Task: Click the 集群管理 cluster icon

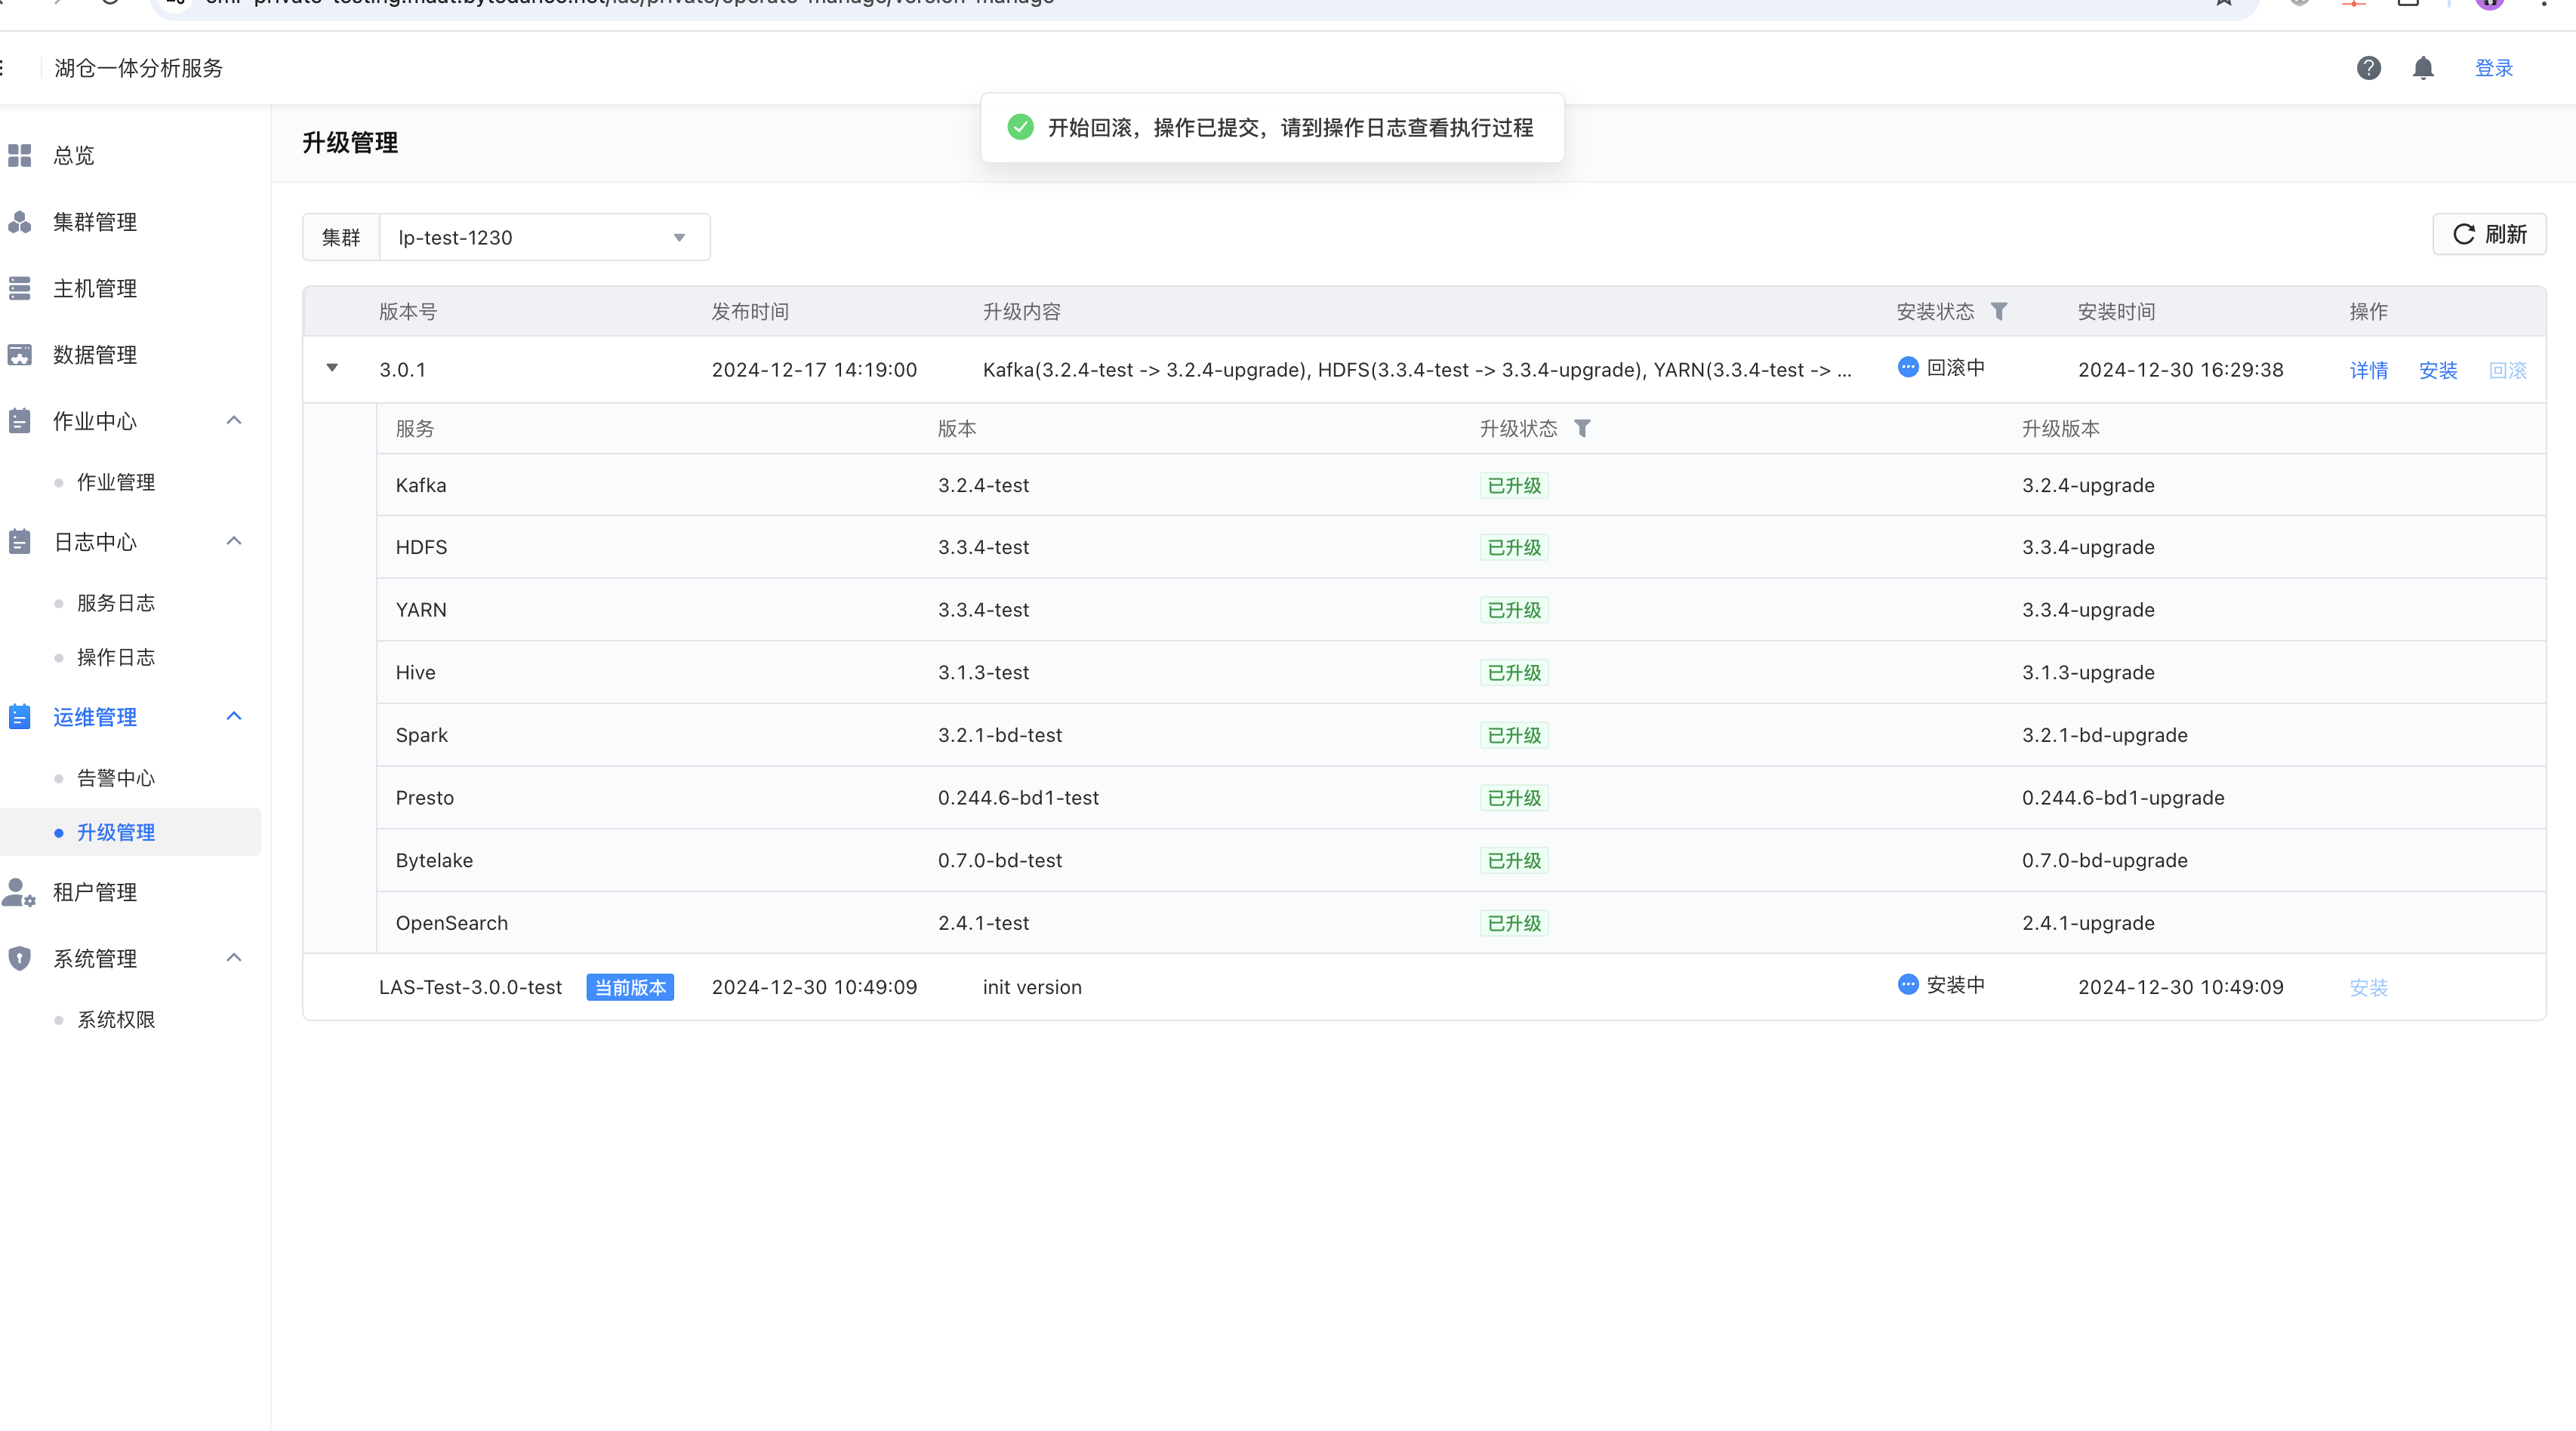Action: coord(20,222)
